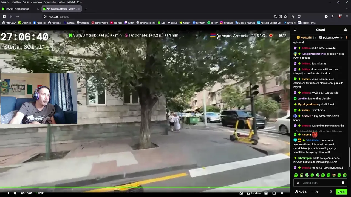Screen dimensions: 351x197
Task: Open YouTube bookmark
Action: coord(116,23)
